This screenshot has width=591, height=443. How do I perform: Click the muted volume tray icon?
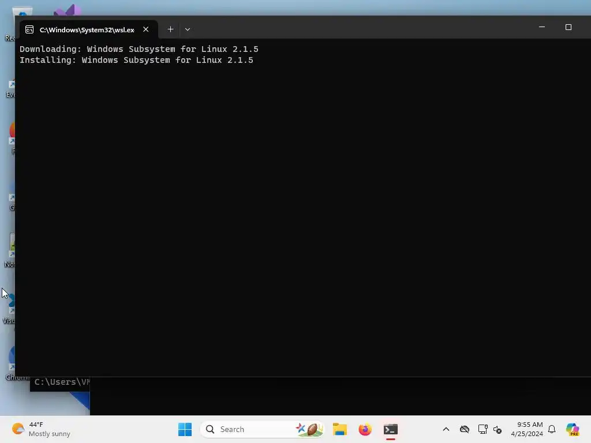pos(498,429)
